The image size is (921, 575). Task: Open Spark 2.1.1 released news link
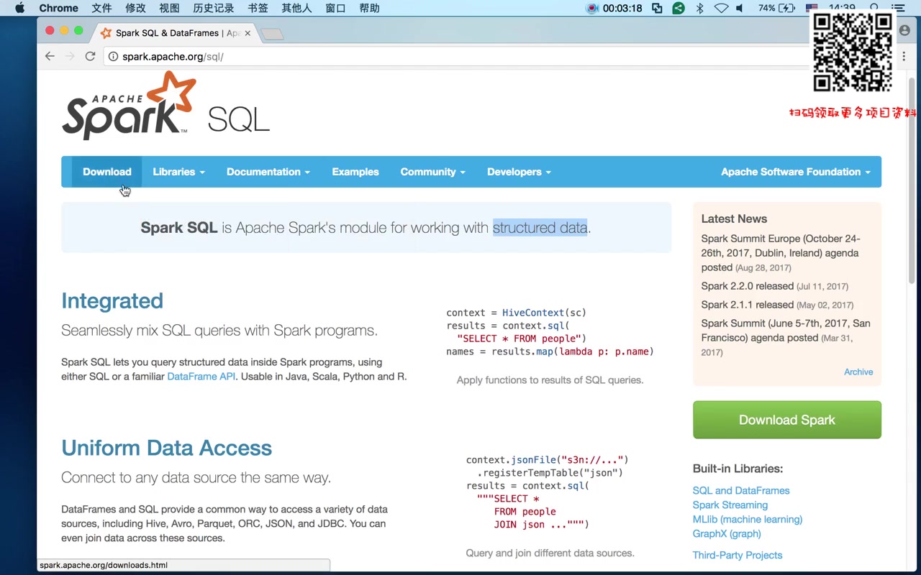[748, 305]
